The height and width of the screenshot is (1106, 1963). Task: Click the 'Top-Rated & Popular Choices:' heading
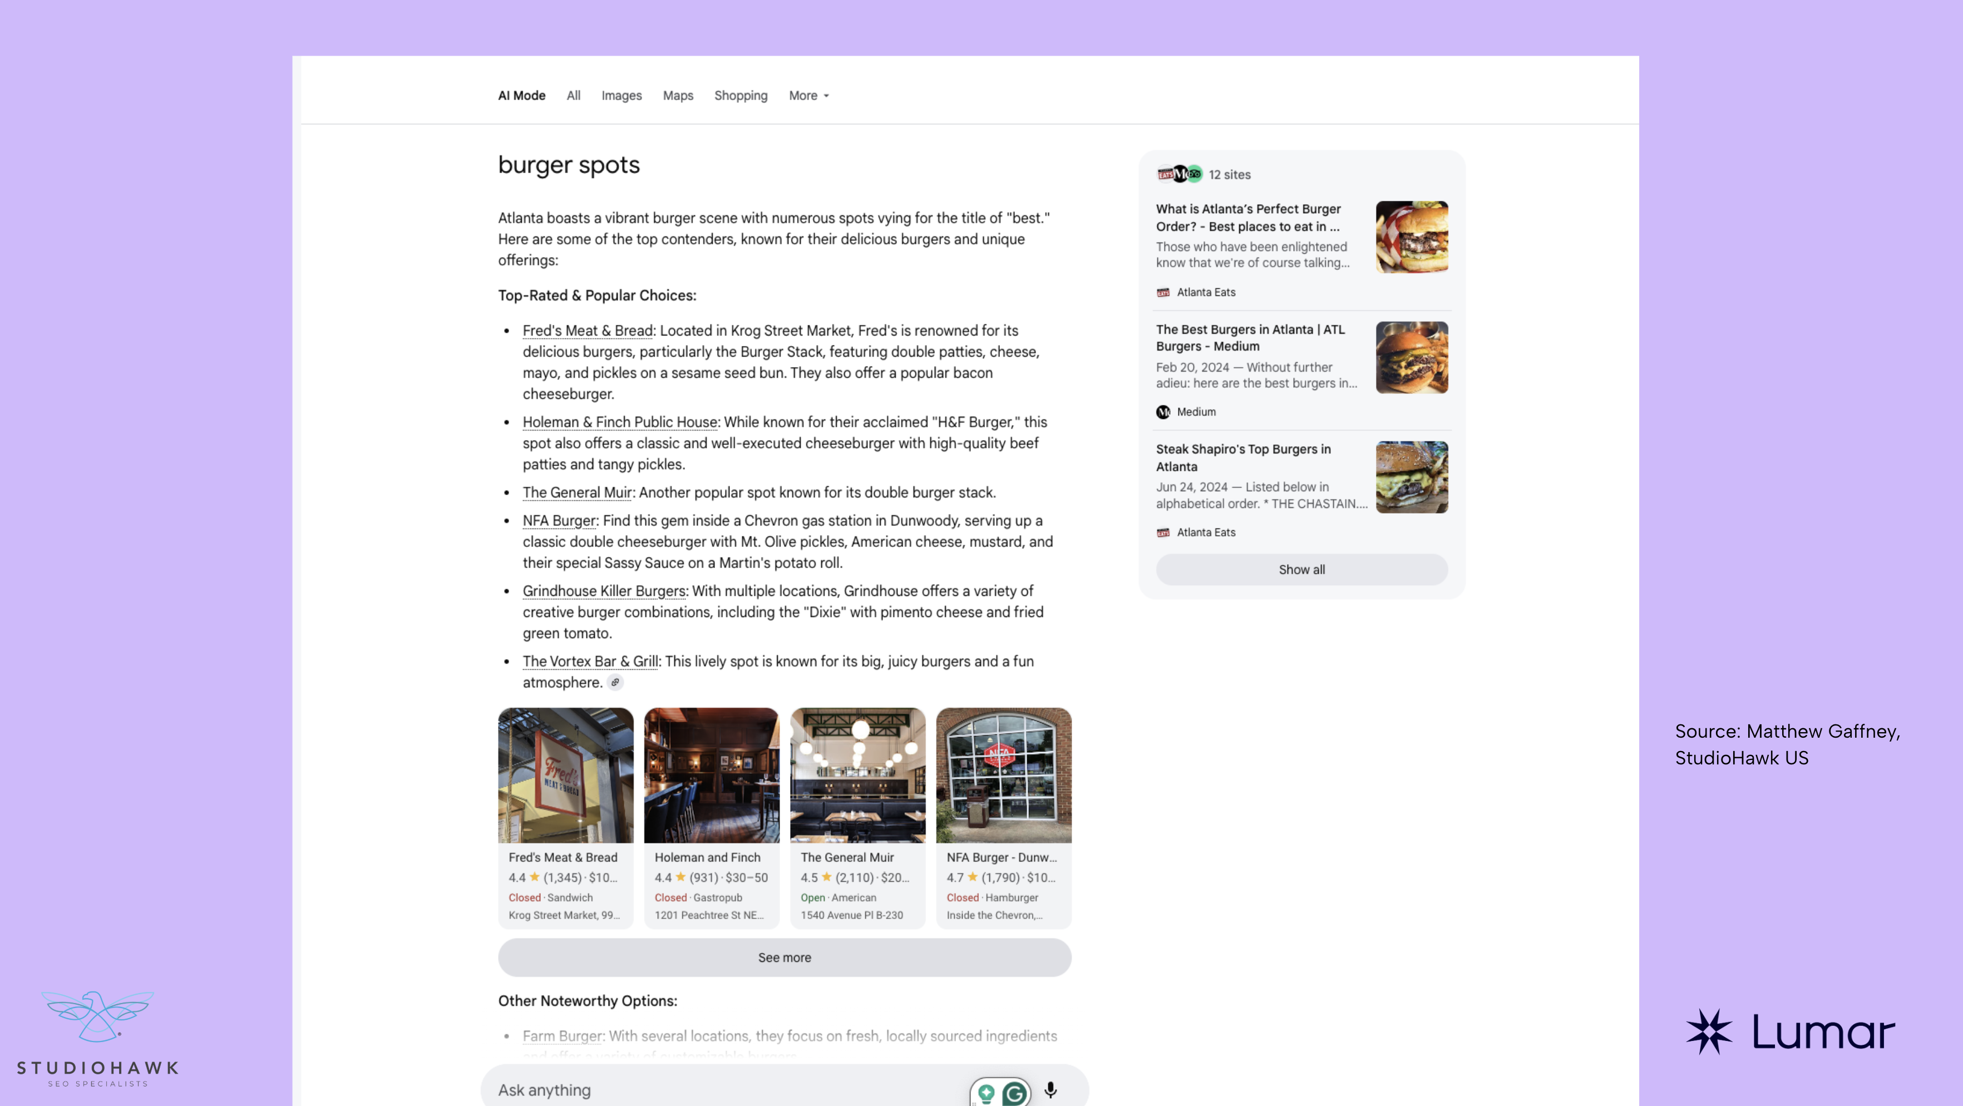596,295
